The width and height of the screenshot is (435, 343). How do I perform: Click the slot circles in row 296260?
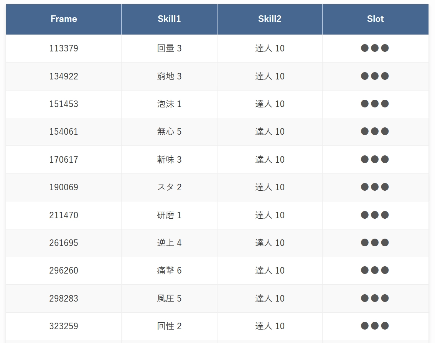(x=375, y=270)
